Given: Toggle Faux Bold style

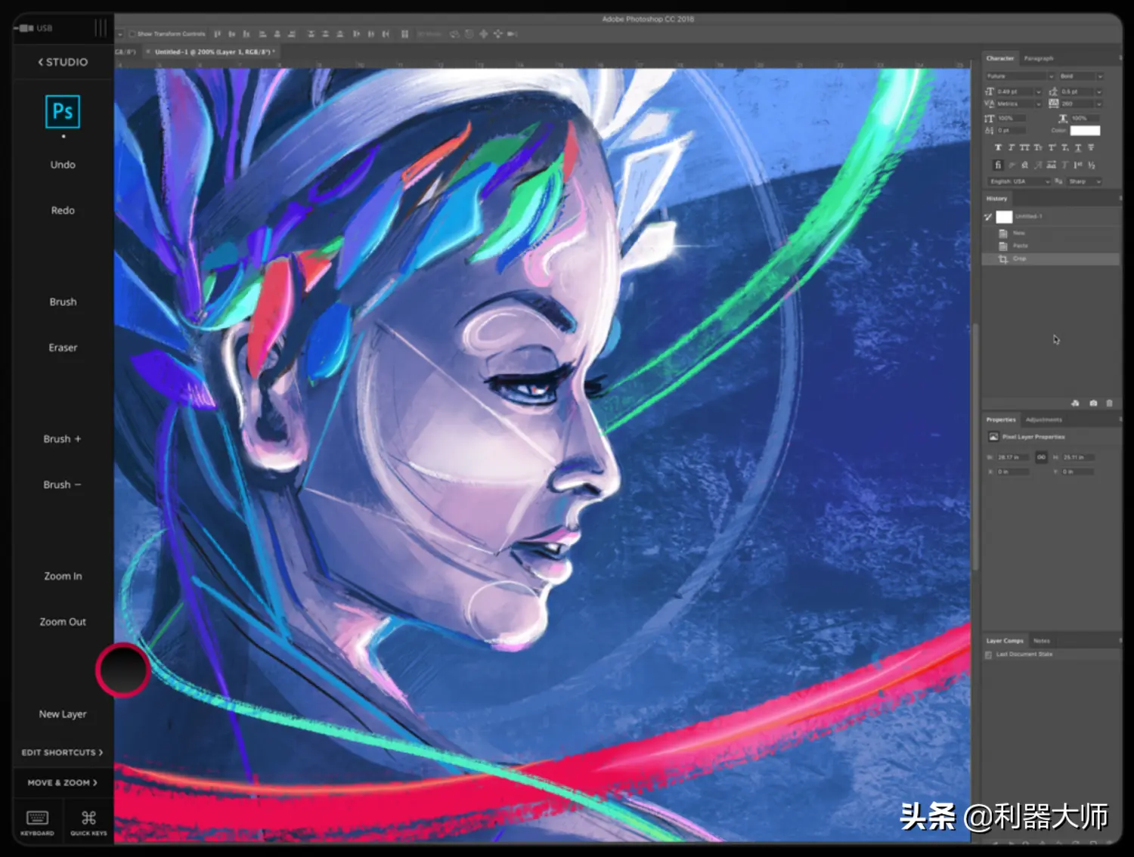Looking at the screenshot, I should click(x=998, y=148).
